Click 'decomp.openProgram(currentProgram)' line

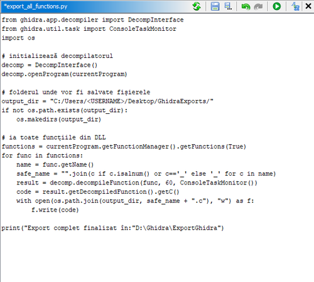64,74
